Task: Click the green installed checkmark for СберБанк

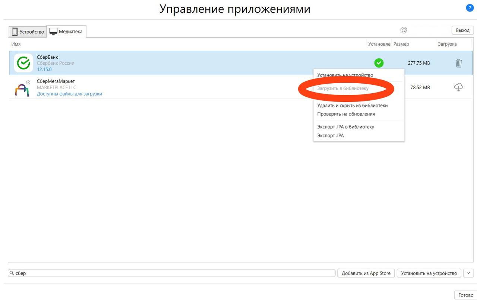Action: (379, 63)
